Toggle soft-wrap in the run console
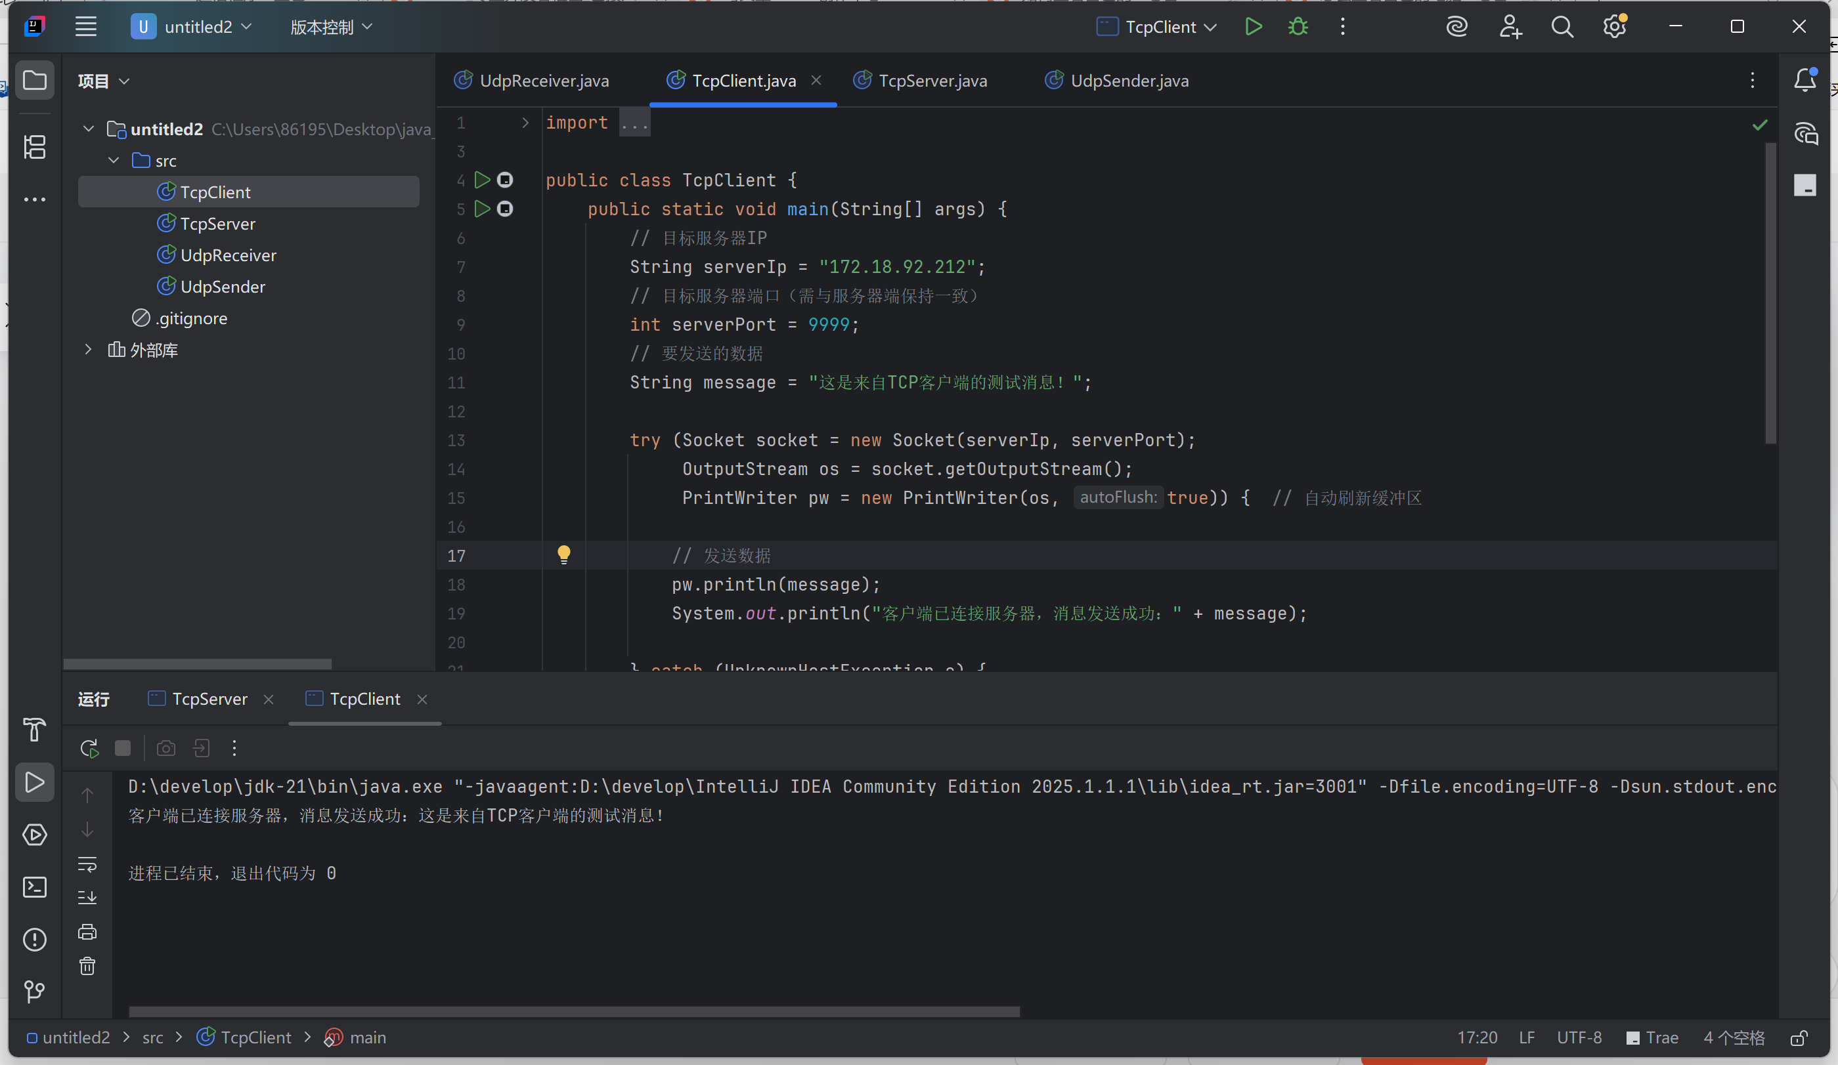This screenshot has width=1838, height=1065. click(87, 864)
